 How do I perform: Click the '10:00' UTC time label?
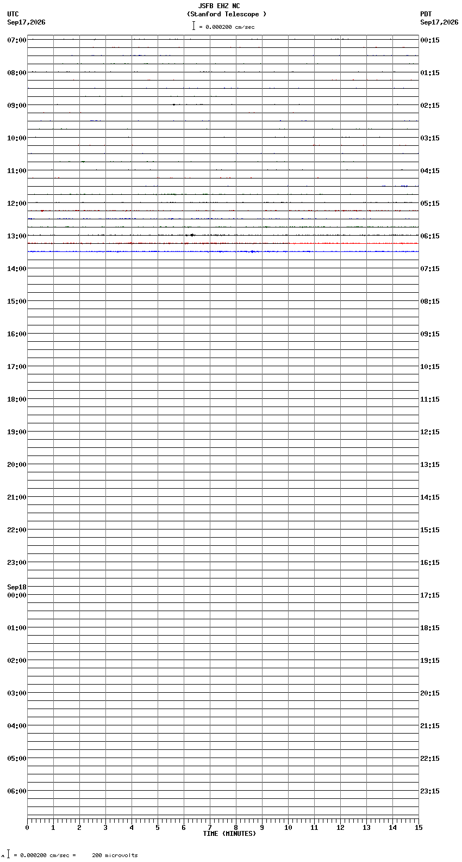coord(17,138)
